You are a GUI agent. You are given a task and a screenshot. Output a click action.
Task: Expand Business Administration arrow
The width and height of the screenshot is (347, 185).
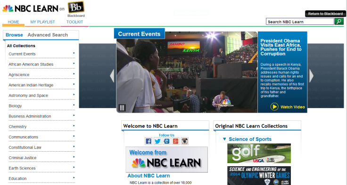tap(74, 115)
